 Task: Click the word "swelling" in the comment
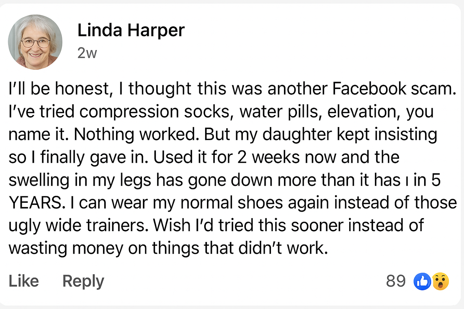click(39, 180)
